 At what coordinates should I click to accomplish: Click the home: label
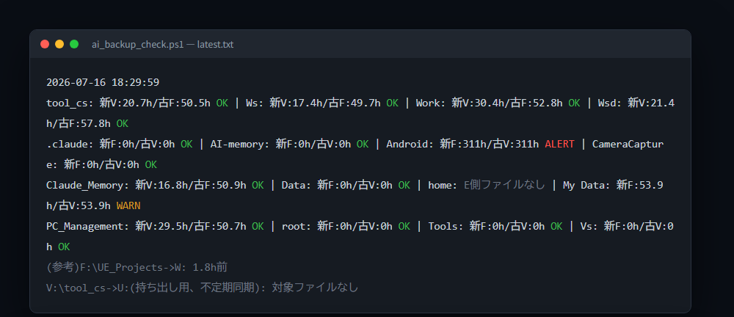coord(443,186)
